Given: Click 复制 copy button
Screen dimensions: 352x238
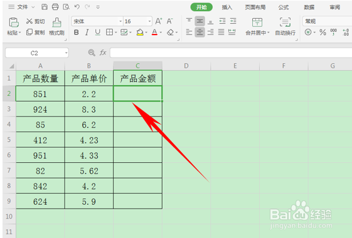Looking at the screenshot, I should tap(36, 33).
